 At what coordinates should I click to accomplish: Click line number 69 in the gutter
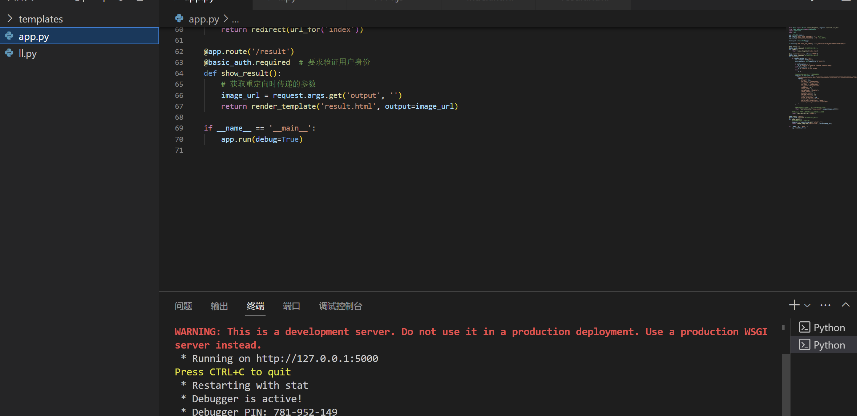tap(179, 128)
